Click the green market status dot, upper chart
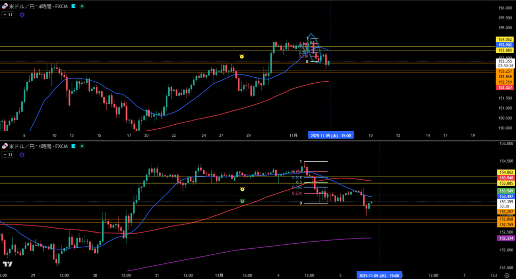516x279 pixels. point(82,7)
